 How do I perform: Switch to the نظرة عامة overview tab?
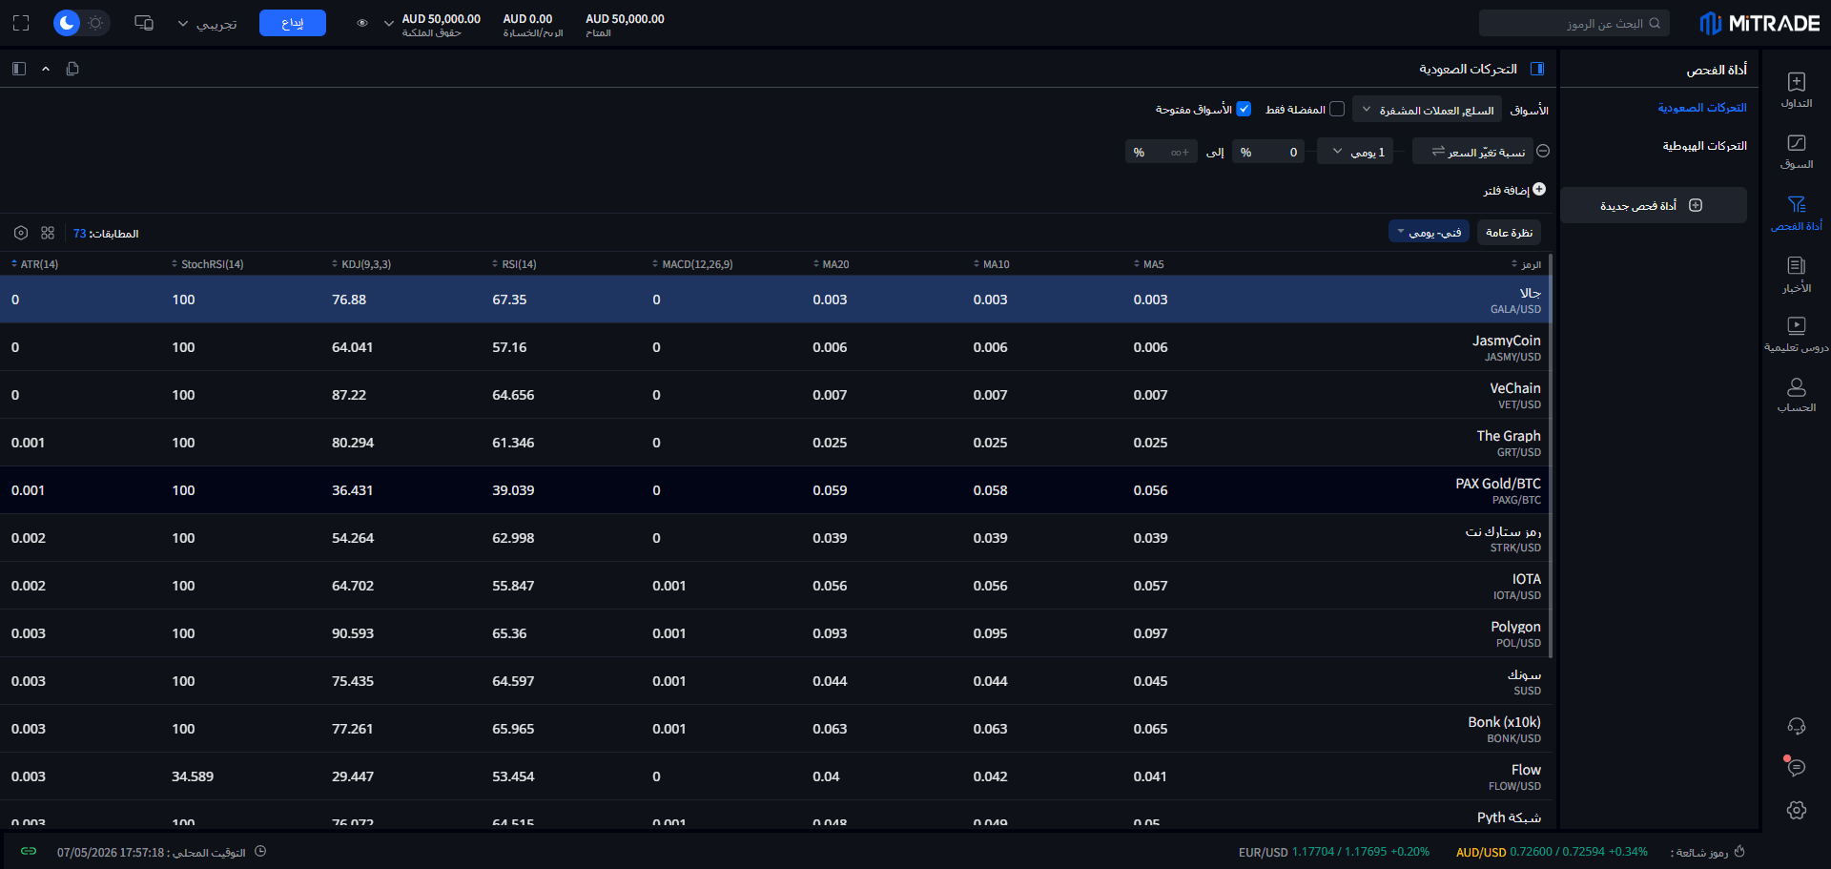coord(1509,233)
